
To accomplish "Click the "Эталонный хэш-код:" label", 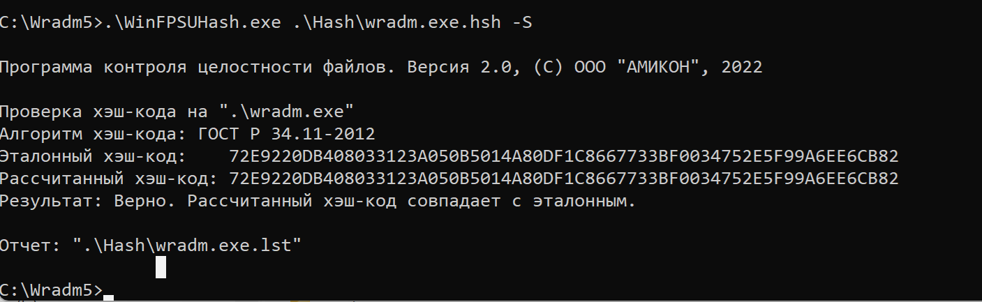I will click(x=93, y=156).
